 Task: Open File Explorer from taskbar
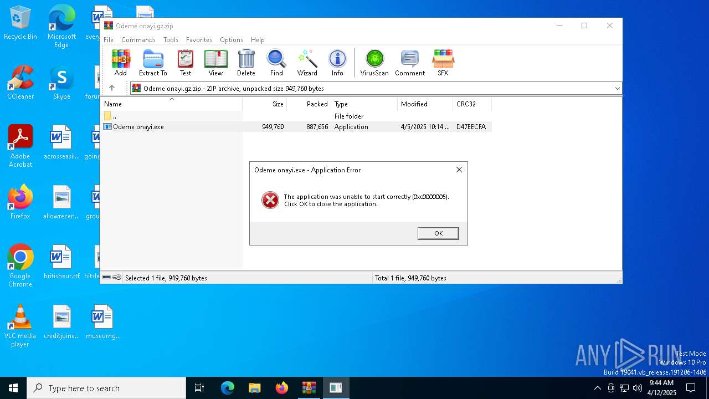click(x=255, y=388)
